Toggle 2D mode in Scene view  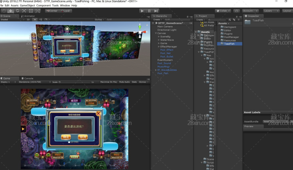[28, 20]
